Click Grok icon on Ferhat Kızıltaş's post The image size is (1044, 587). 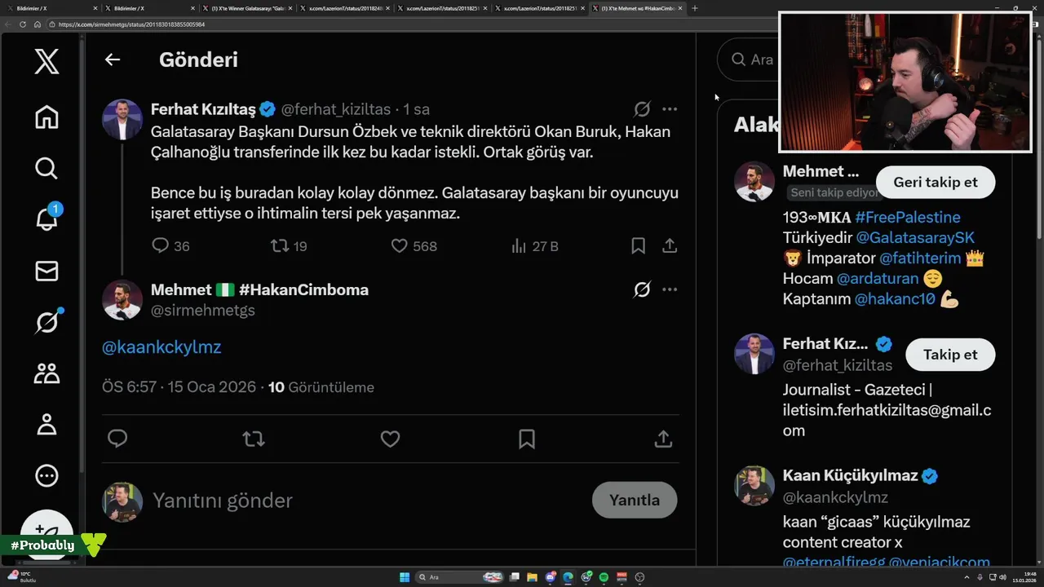[642, 109]
